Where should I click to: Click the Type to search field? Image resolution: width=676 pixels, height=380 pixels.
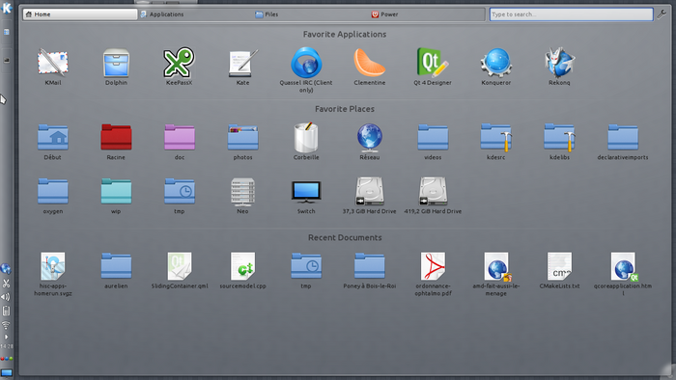[x=572, y=14]
